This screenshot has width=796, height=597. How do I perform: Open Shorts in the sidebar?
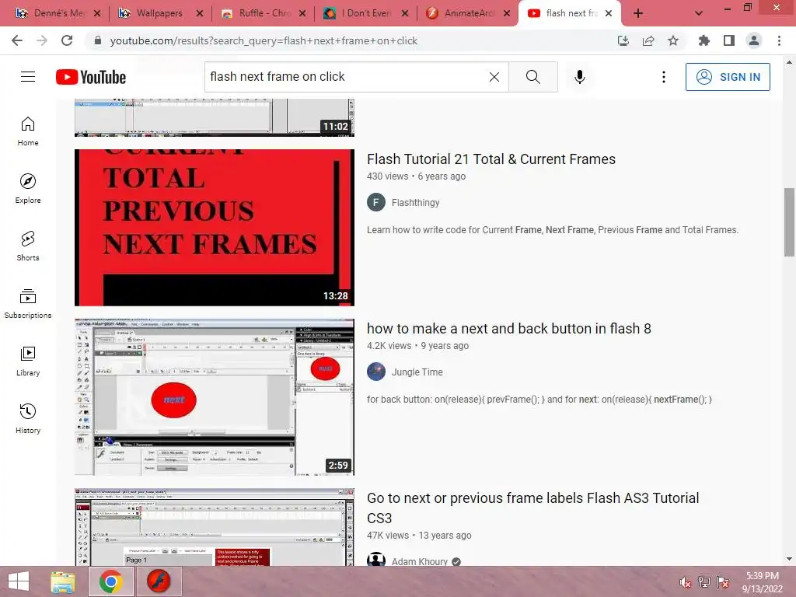28,246
